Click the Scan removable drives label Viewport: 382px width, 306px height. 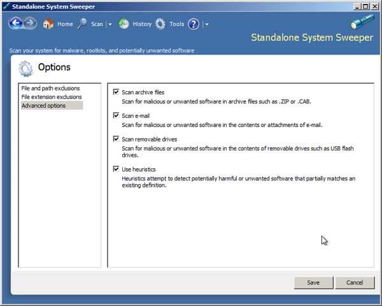click(150, 139)
